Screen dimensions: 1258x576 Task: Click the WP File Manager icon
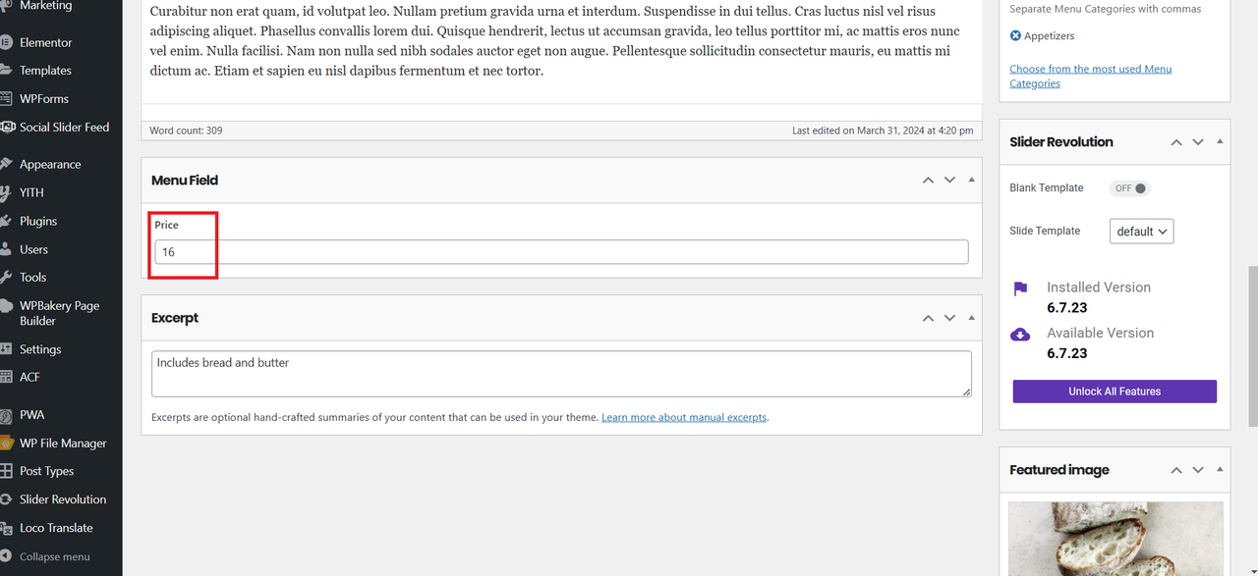[x=5, y=444]
